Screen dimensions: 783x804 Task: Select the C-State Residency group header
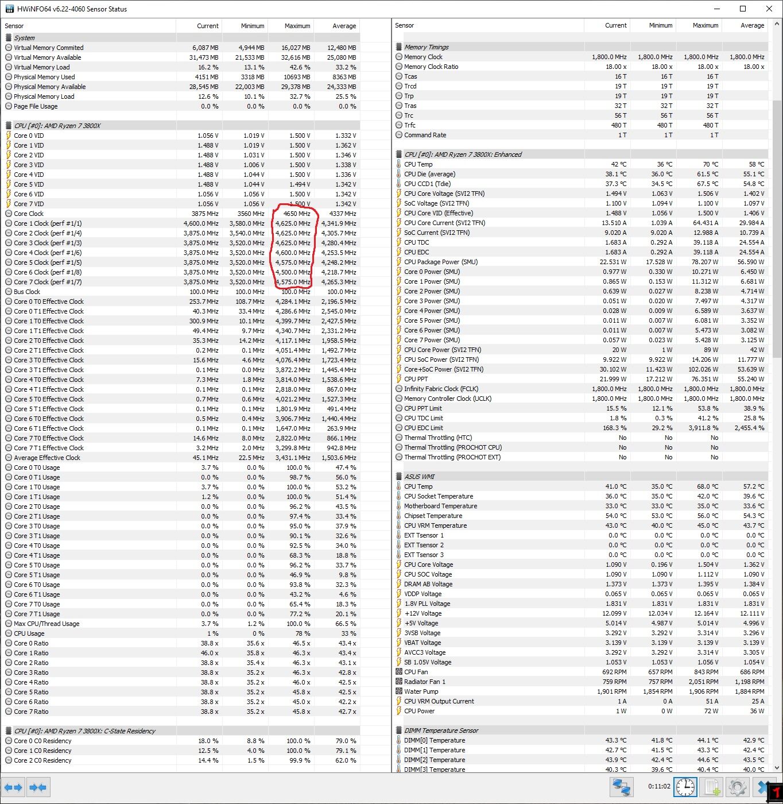181,731
